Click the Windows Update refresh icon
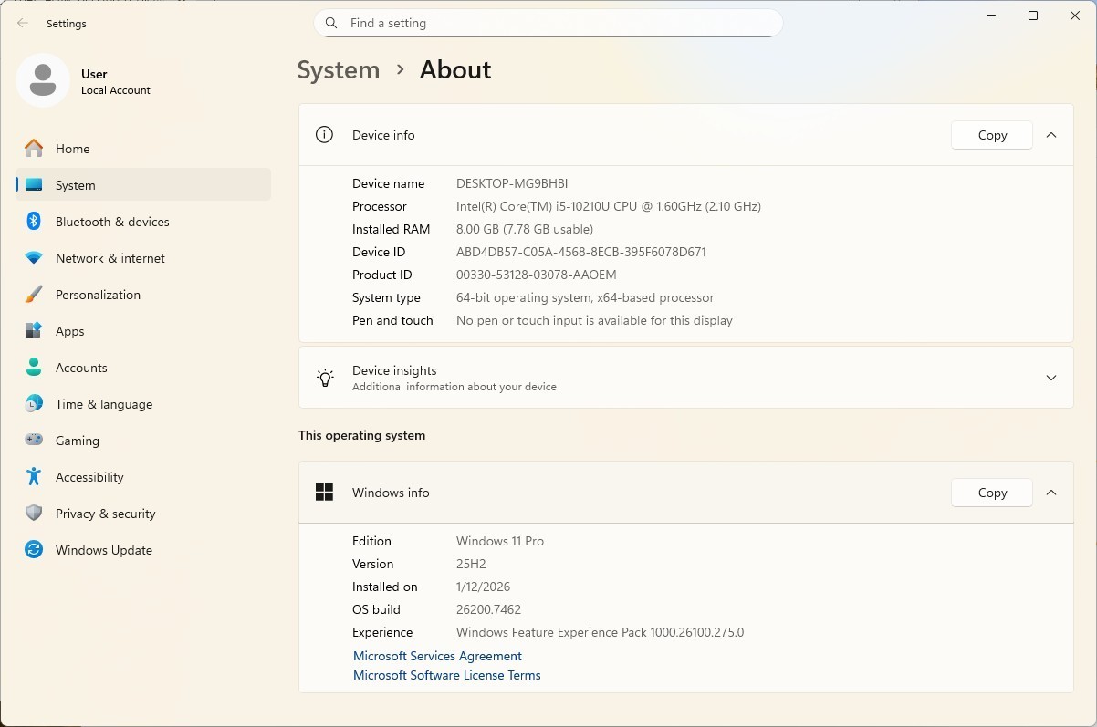The height and width of the screenshot is (727, 1097). [x=34, y=550]
